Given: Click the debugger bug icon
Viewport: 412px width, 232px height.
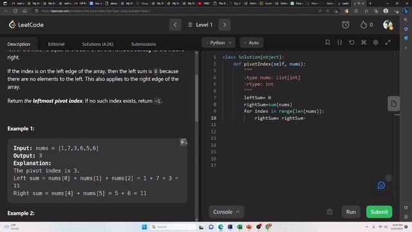Looking at the screenshot, I should tap(330, 212).
